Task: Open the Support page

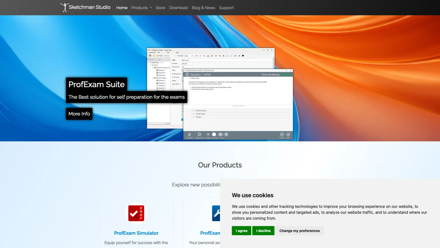Action: tap(226, 8)
